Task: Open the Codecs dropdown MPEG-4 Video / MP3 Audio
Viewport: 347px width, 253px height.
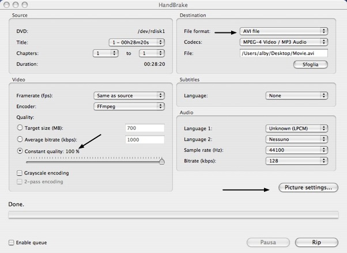Action: [284, 42]
